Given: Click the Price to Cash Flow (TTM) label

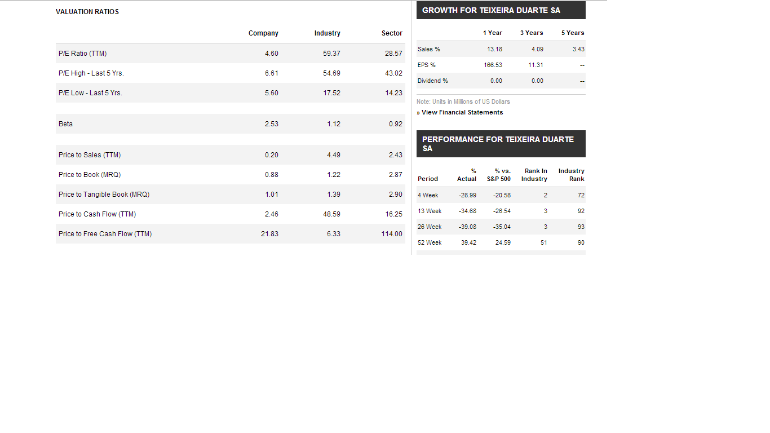Looking at the screenshot, I should 97,214.
